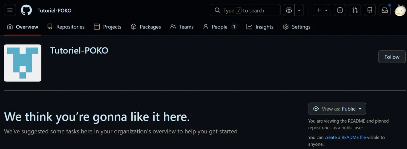This screenshot has width=407, height=149.
Task: Expand the View as Public dropdown
Action: click(337, 109)
